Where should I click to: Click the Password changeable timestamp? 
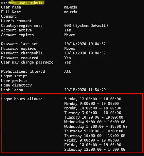tap(85, 53)
